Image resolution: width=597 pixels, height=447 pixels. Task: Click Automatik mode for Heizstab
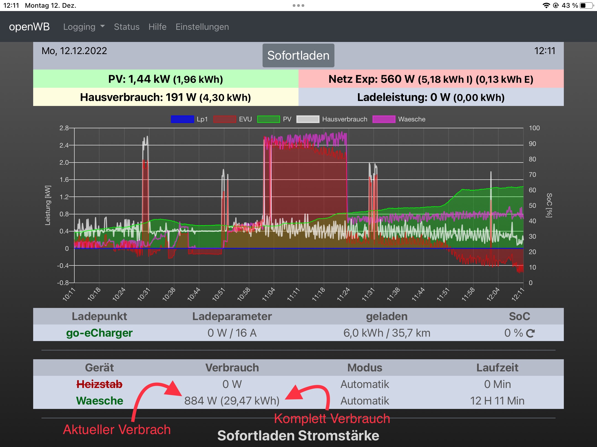(365, 384)
